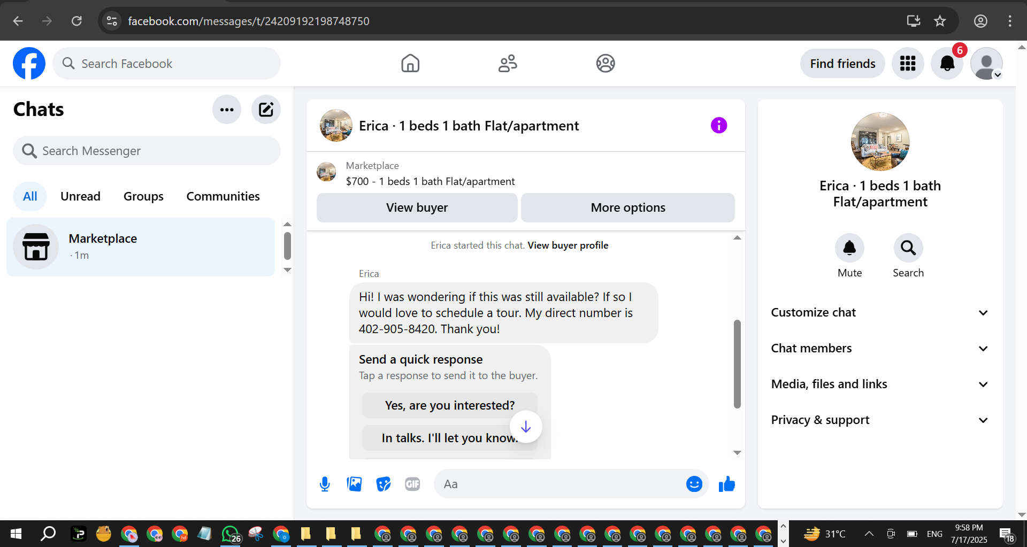The height and width of the screenshot is (547, 1027).
Task: Click the chat list scrollbar thumb
Action: coord(287,245)
